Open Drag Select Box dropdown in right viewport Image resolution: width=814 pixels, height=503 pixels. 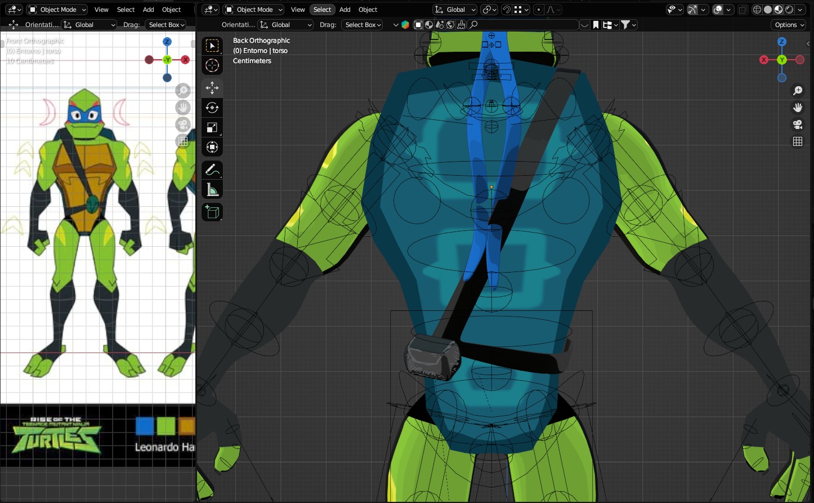tap(363, 25)
